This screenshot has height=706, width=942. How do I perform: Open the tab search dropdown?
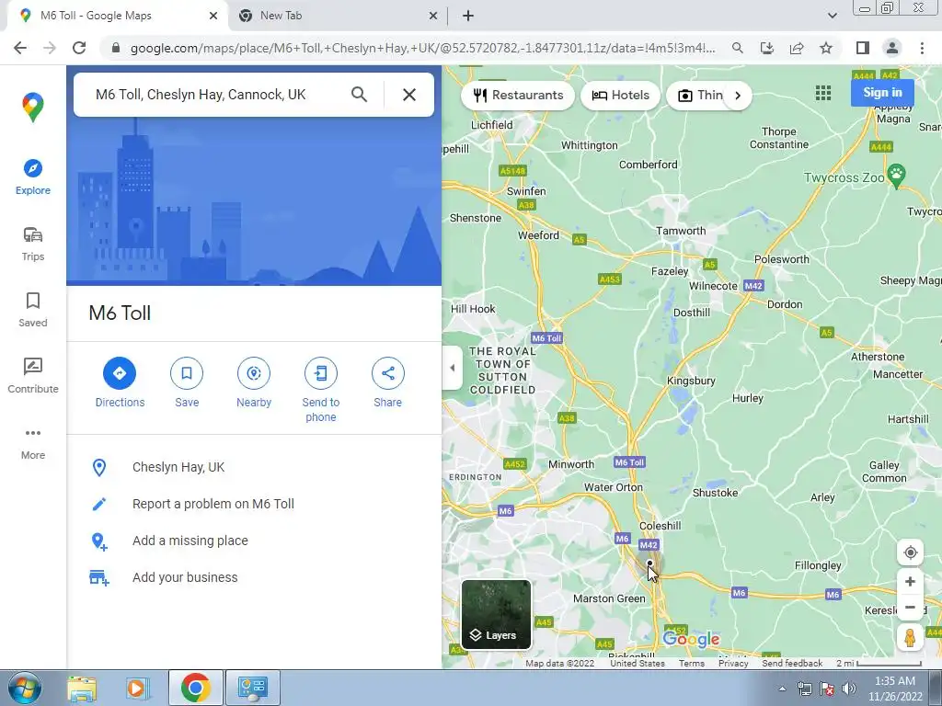pos(832,16)
